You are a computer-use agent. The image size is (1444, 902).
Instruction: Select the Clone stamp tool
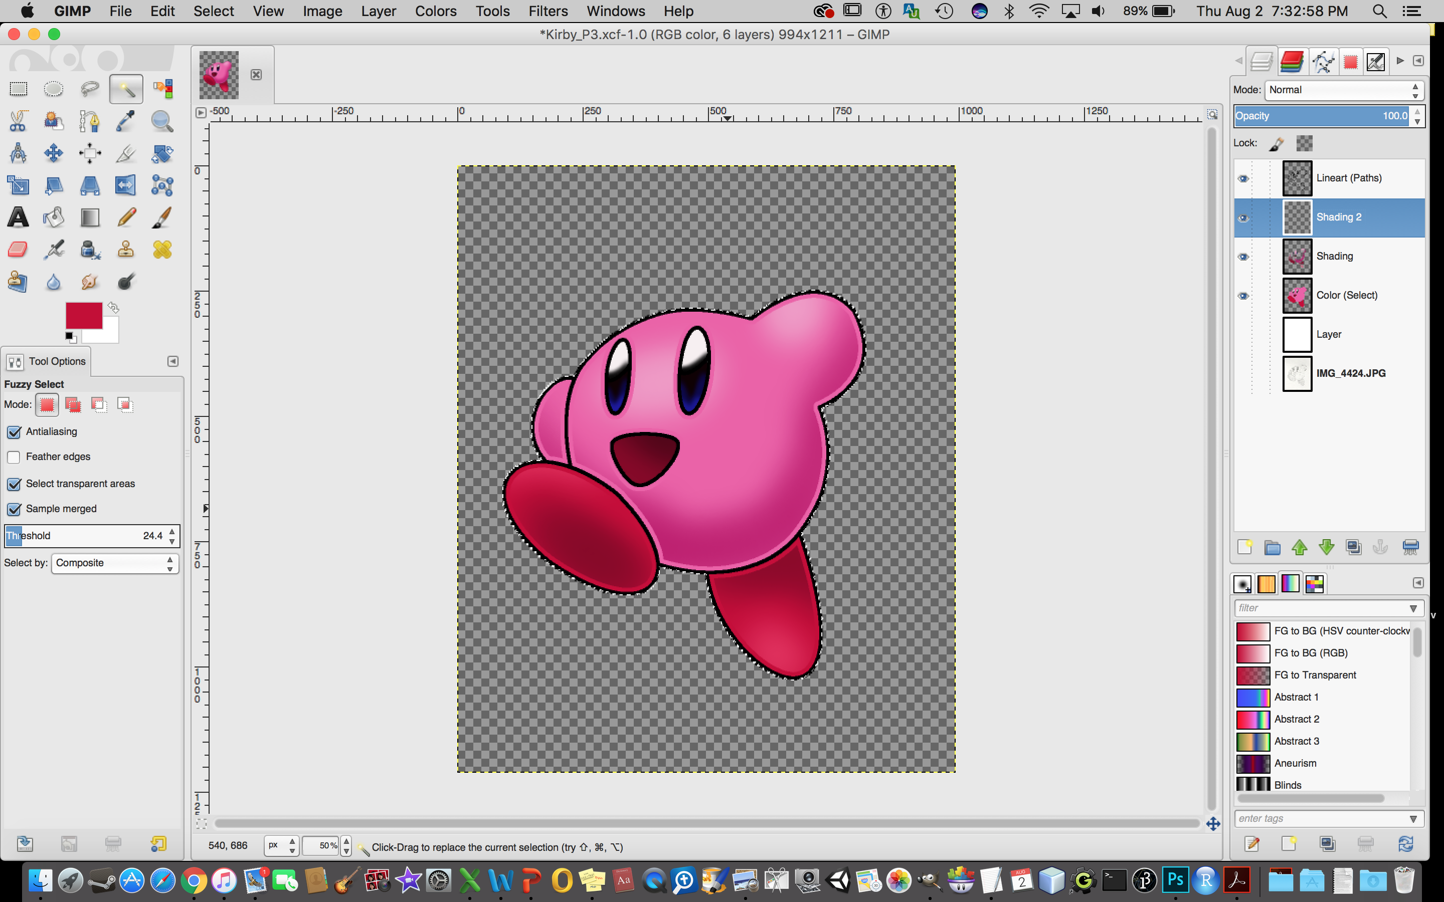[126, 250]
